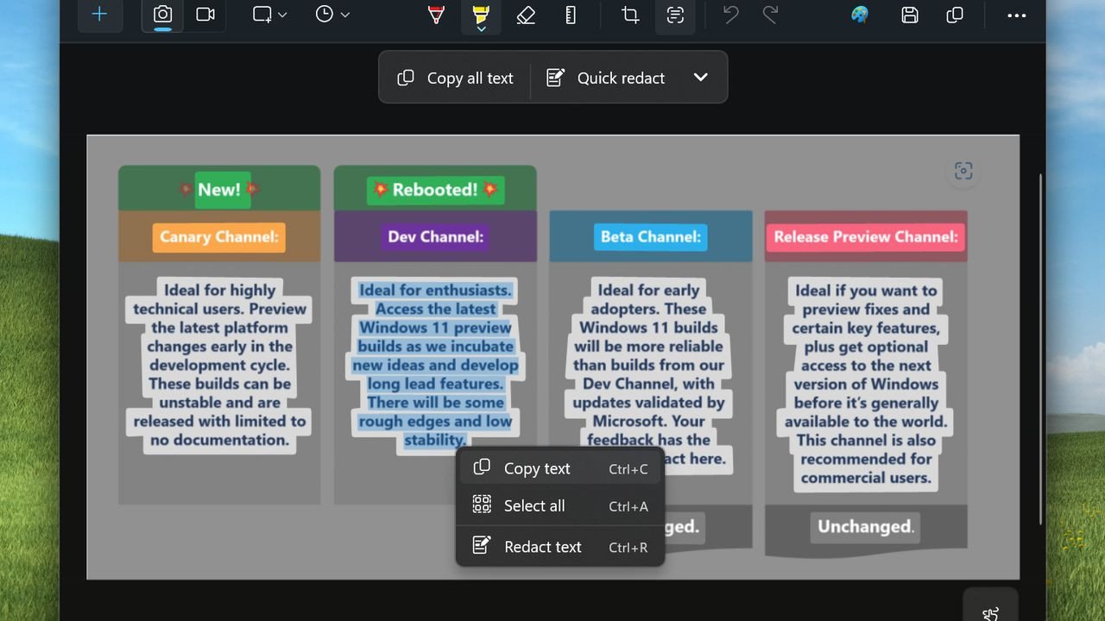Viewport: 1105px width, 621px height.
Task: Start a new snip with plus button
Action: pyautogui.click(x=99, y=15)
